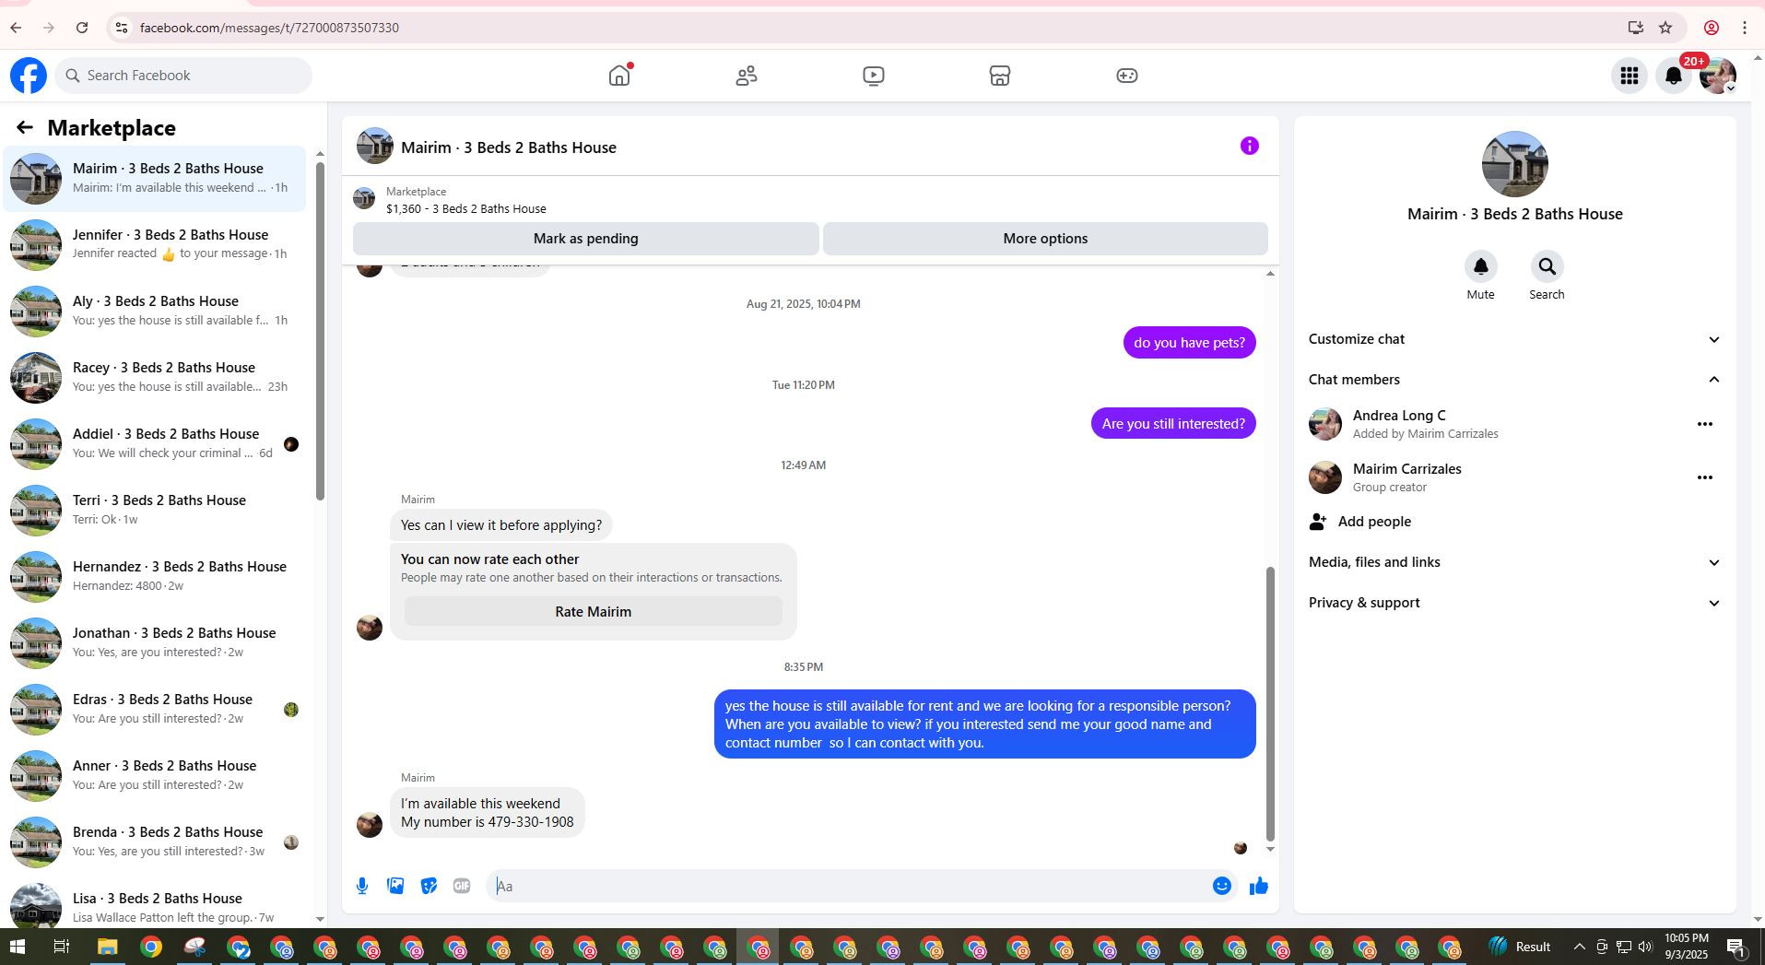Click the back arrow beside Marketplace

(x=25, y=128)
